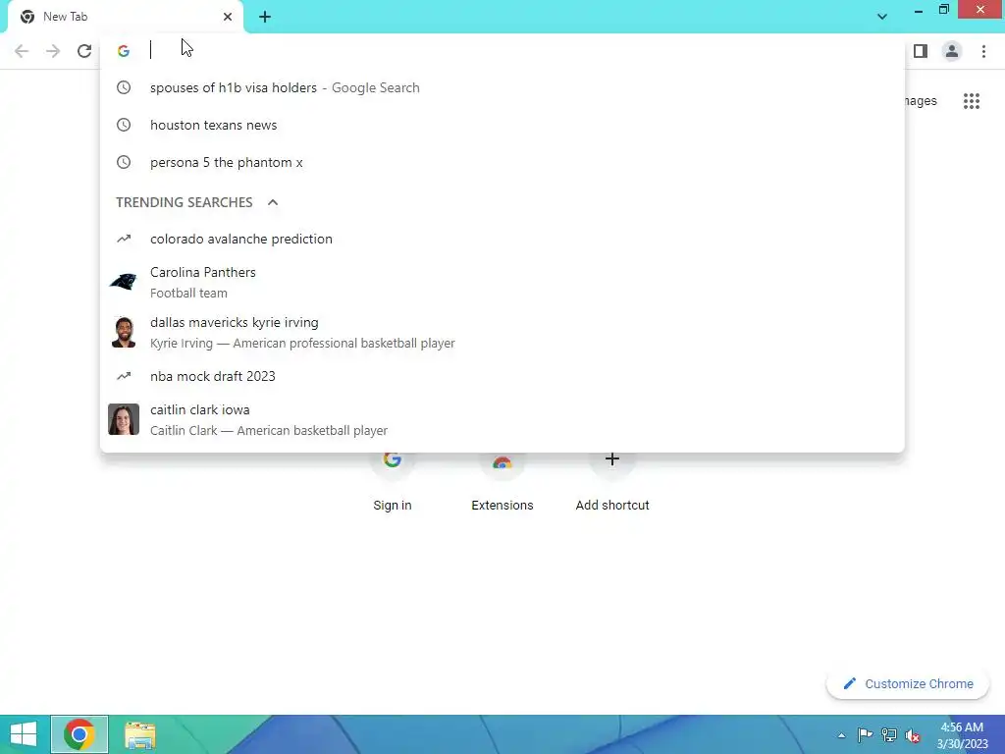The image size is (1005, 754).
Task: Show hidden system tray icons
Action: coord(841,735)
